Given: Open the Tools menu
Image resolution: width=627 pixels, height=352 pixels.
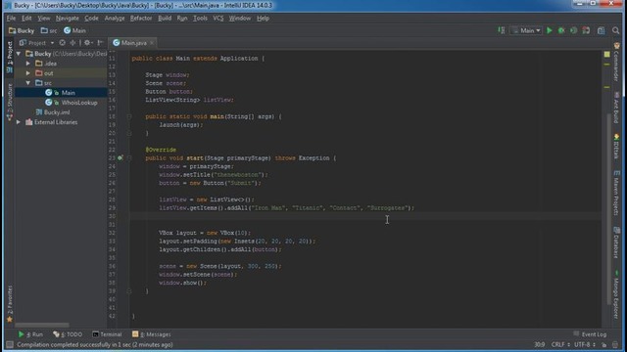Looking at the screenshot, I should click(200, 19).
